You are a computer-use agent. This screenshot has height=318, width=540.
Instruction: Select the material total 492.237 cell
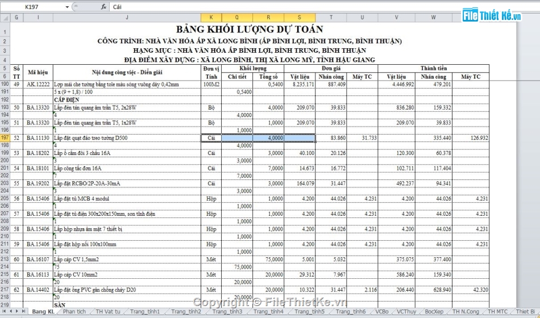pos(396,183)
